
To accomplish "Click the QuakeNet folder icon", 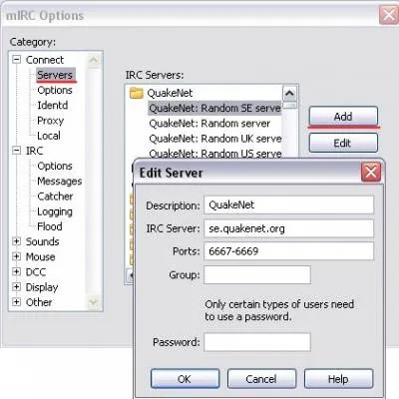I will point(137,93).
